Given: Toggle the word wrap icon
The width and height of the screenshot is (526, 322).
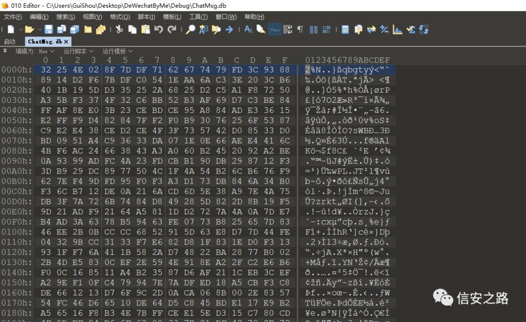Looking at the screenshot, I should point(287,30).
